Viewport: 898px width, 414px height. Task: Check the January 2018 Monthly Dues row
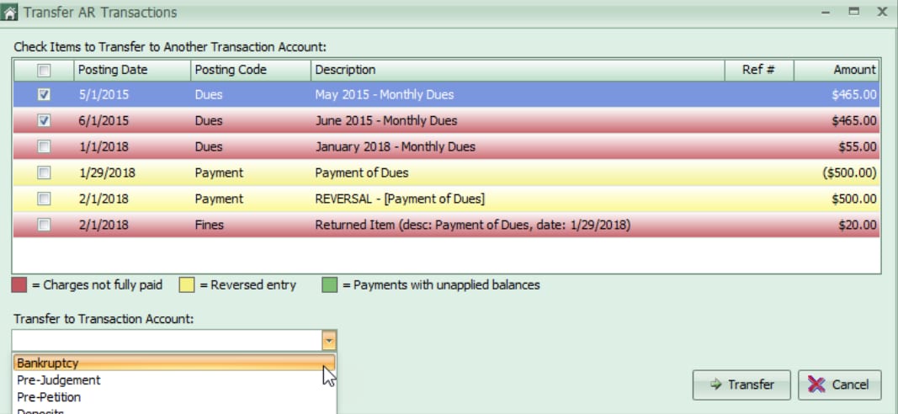pyautogui.click(x=44, y=146)
